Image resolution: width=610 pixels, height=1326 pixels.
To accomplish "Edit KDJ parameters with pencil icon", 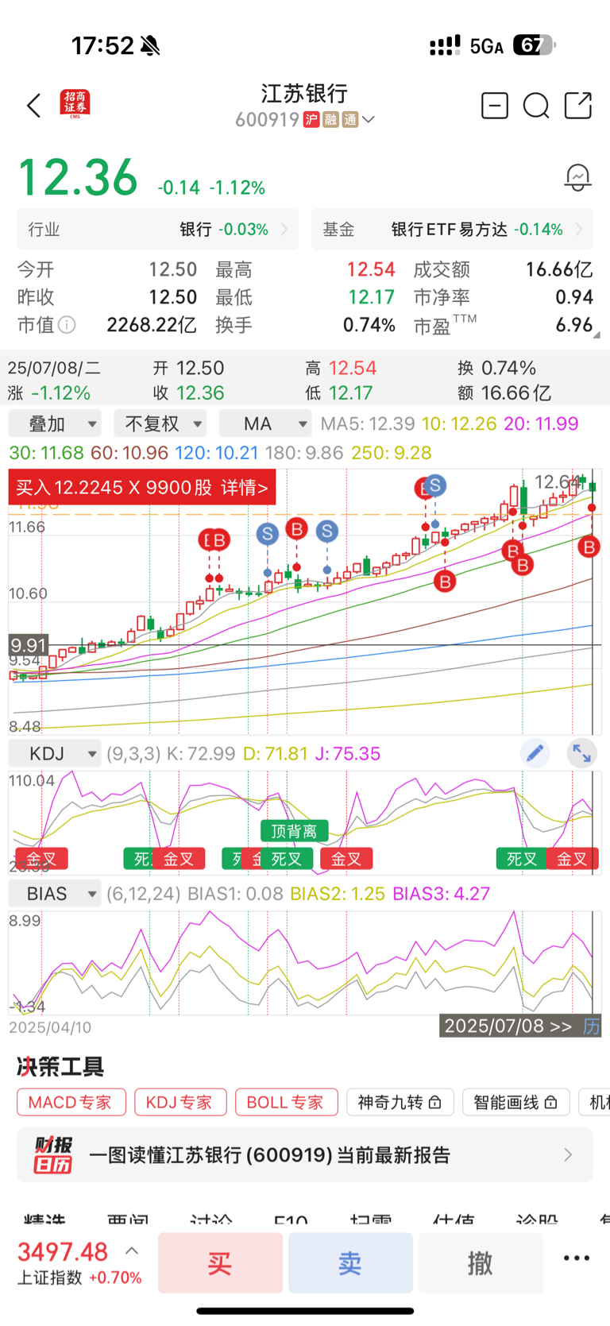I will coord(535,753).
